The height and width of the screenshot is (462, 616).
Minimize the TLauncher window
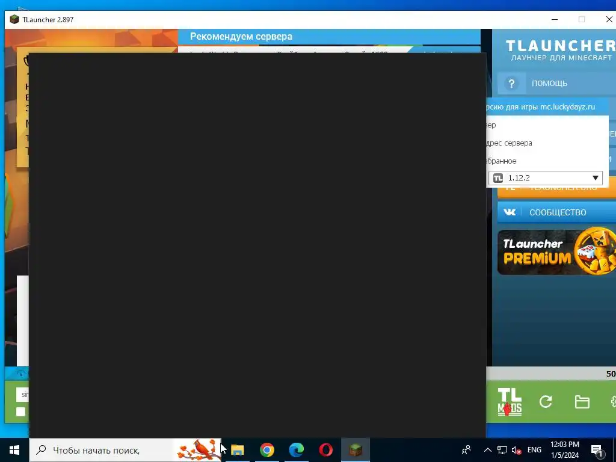click(x=554, y=20)
